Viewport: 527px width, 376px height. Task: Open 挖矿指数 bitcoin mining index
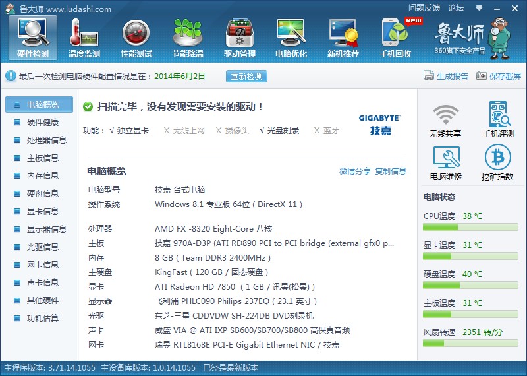tap(498, 162)
